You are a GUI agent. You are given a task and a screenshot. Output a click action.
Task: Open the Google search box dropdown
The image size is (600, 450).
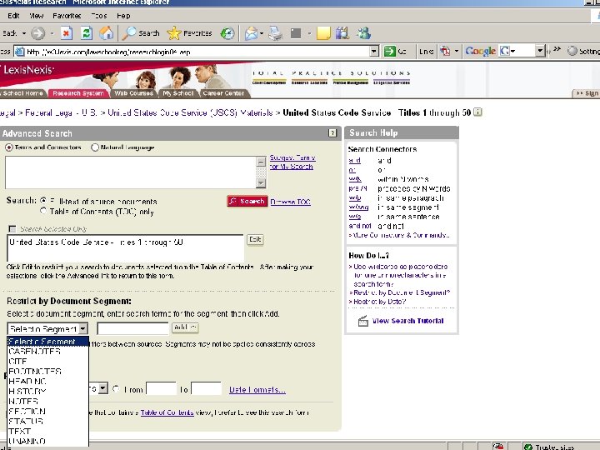pyautogui.click(x=539, y=51)
